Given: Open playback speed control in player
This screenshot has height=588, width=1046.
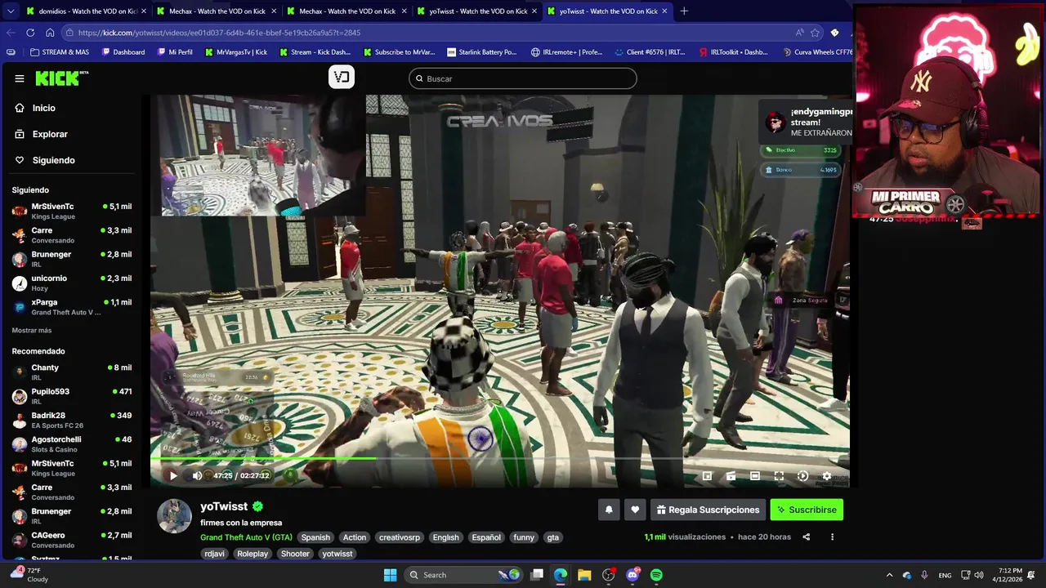Looking at the screenshot, I should pyautogui.click(x=802, y=476).
